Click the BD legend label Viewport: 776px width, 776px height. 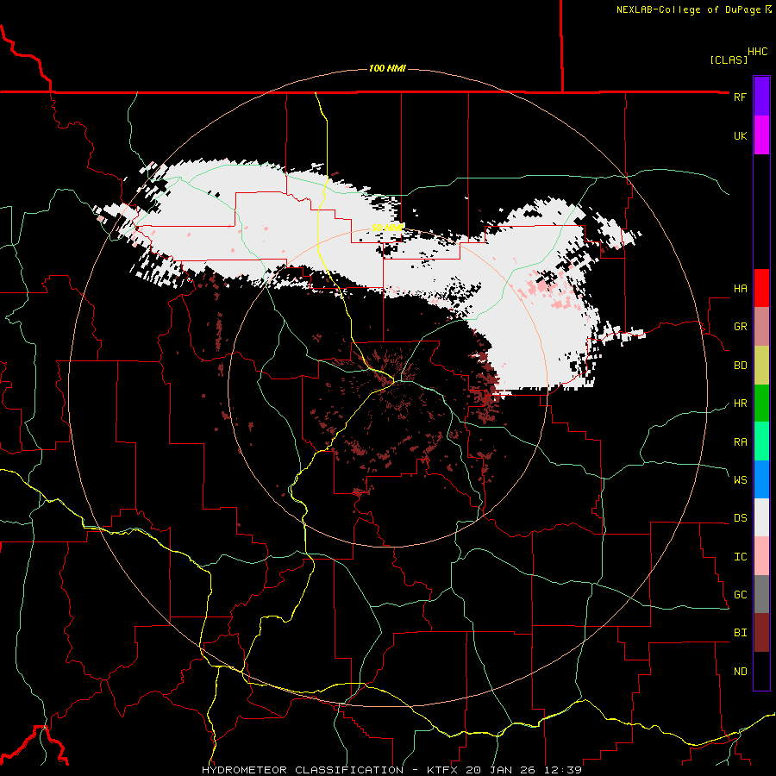coord(740,366)
